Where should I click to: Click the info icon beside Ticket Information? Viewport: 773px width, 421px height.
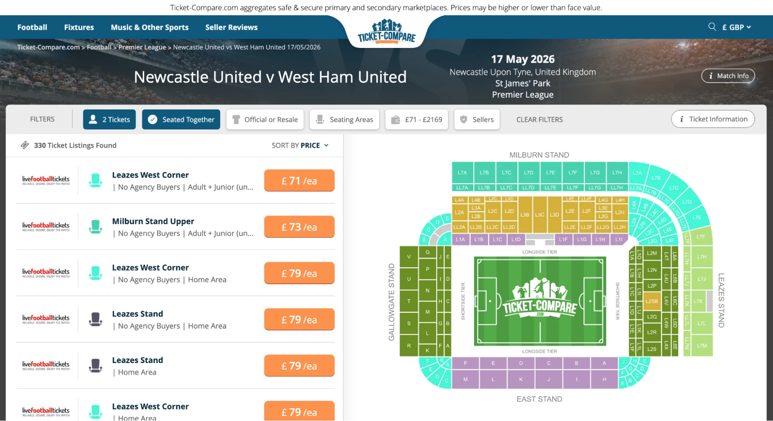coord(681,119)
